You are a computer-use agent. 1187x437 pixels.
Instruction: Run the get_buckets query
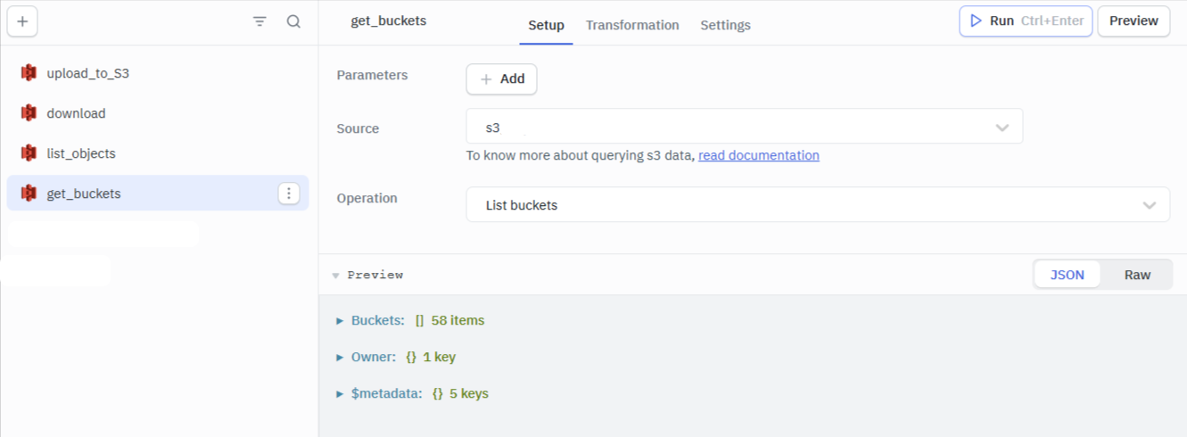(1026, 21)
